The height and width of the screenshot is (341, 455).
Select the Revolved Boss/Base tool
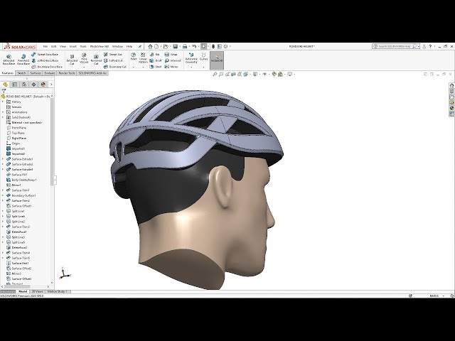click(x=23, y=59)
